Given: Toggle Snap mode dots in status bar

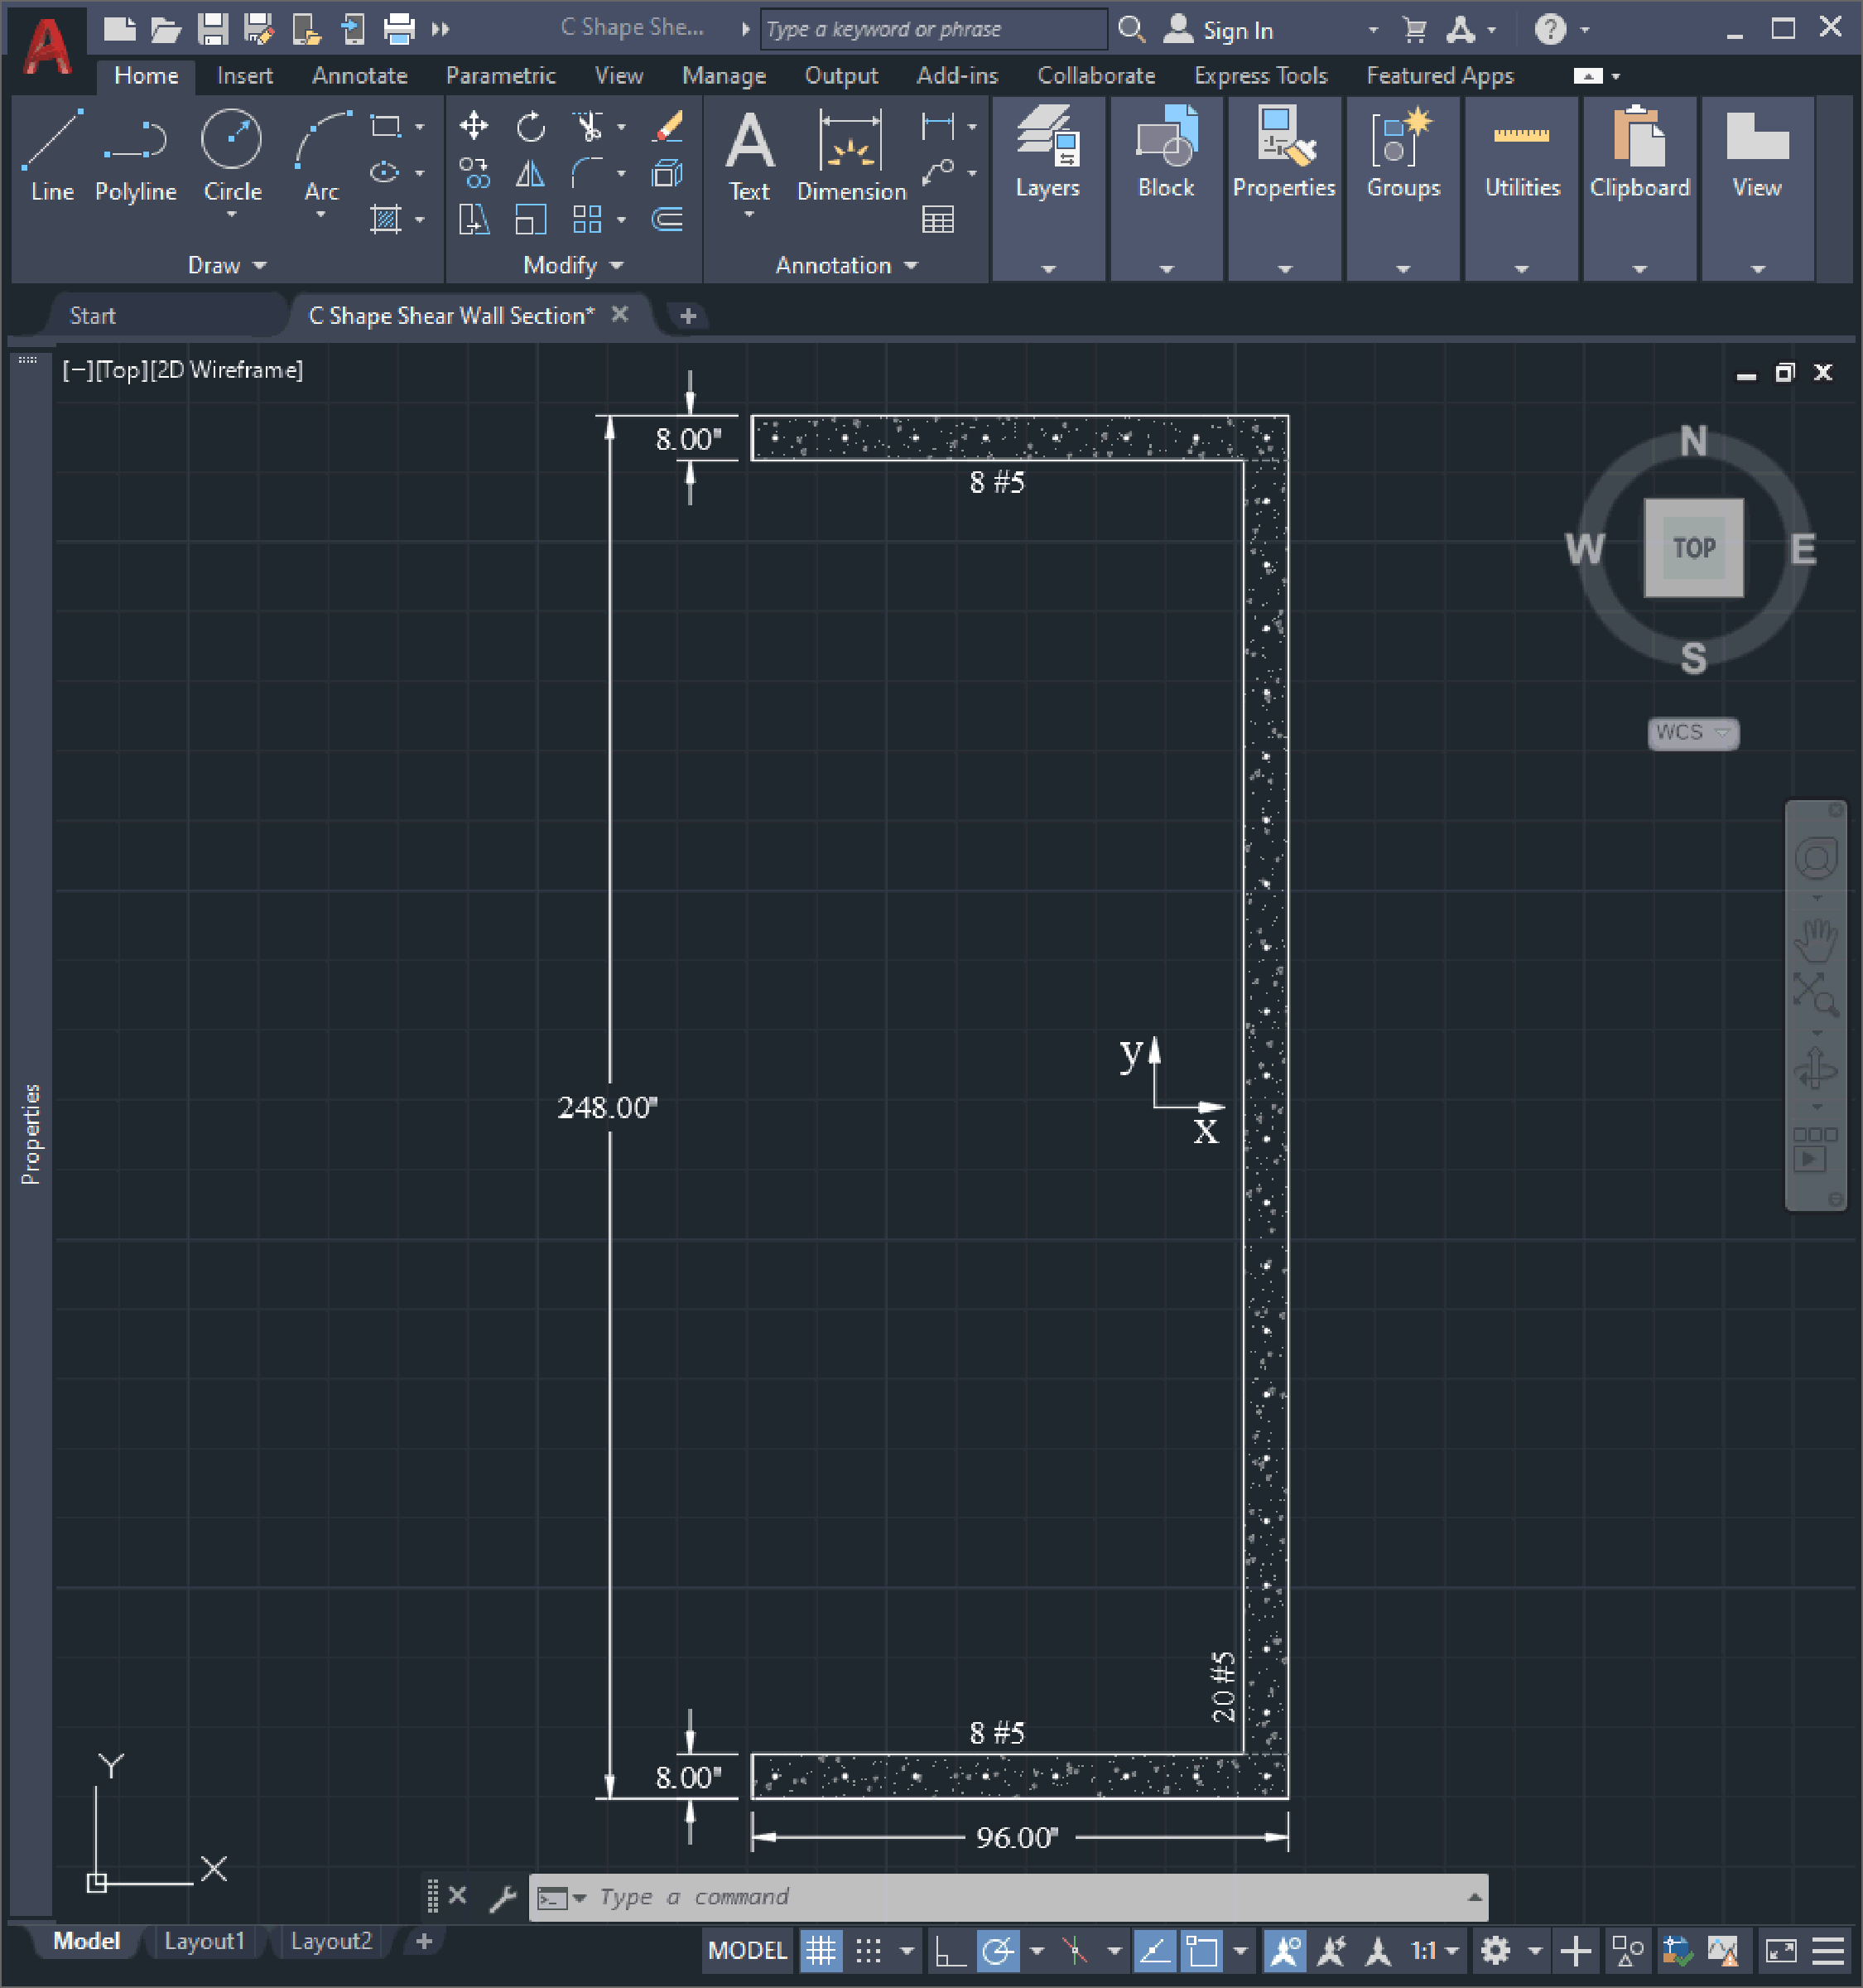Looking at the screenshot, I should click(869, 1951).
